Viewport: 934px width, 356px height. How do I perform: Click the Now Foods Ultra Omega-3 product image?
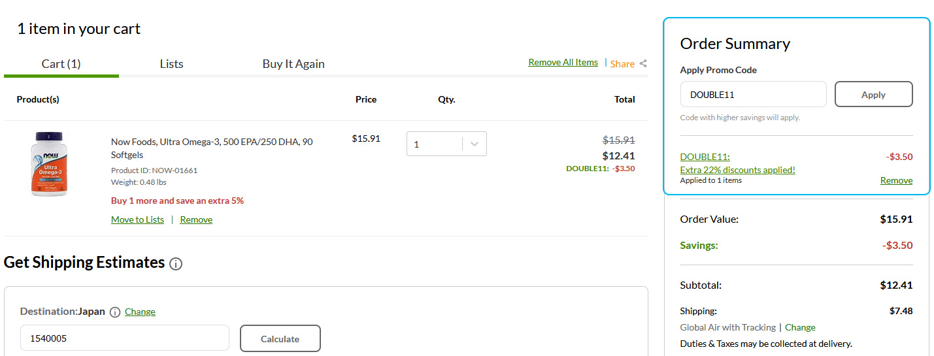pyautogui.click(x=49, y=164)
